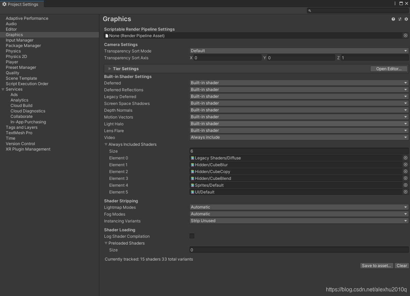Select TextMesh Pro settings category
The height and width of the screenshot is (296, 410).
pyautogui.click(x=19, y=133)
